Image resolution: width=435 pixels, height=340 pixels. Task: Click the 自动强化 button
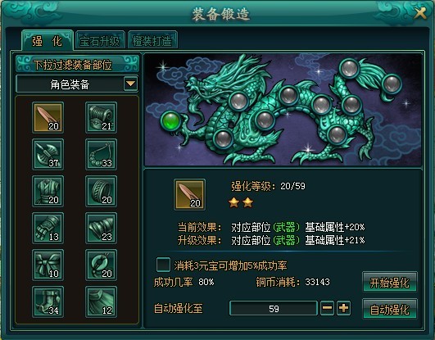(x=389, y=309)
